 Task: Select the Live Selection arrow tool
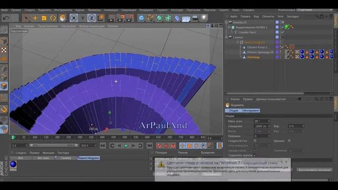(x=26, y=18)
